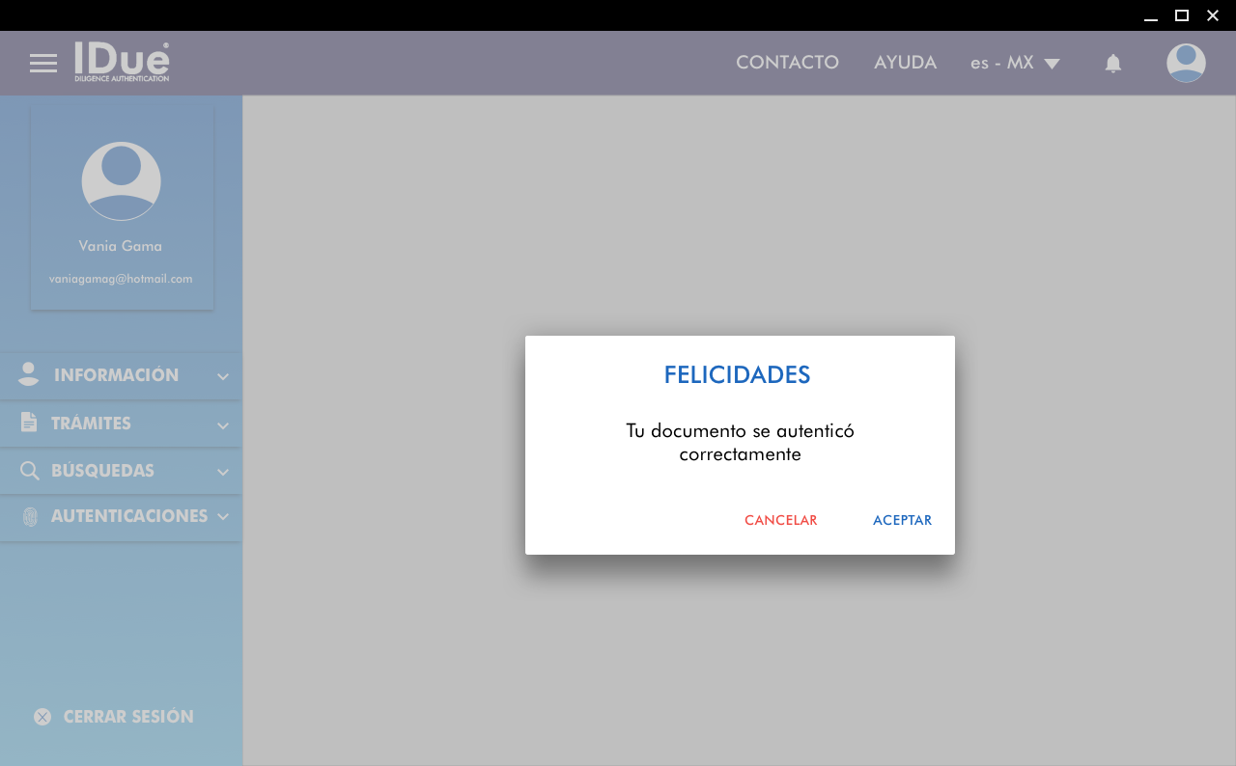Expand the Información section chevron

(x=223, y=377)
